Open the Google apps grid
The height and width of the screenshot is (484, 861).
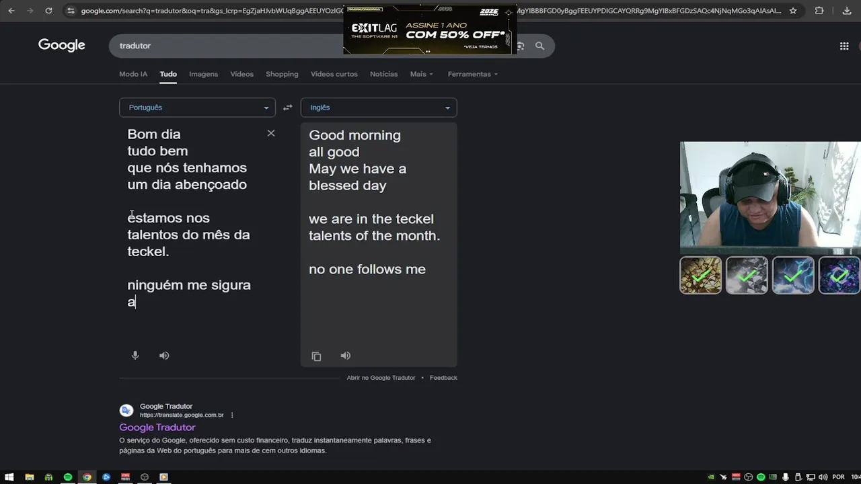pyautogui.click(x=844, y=46)
